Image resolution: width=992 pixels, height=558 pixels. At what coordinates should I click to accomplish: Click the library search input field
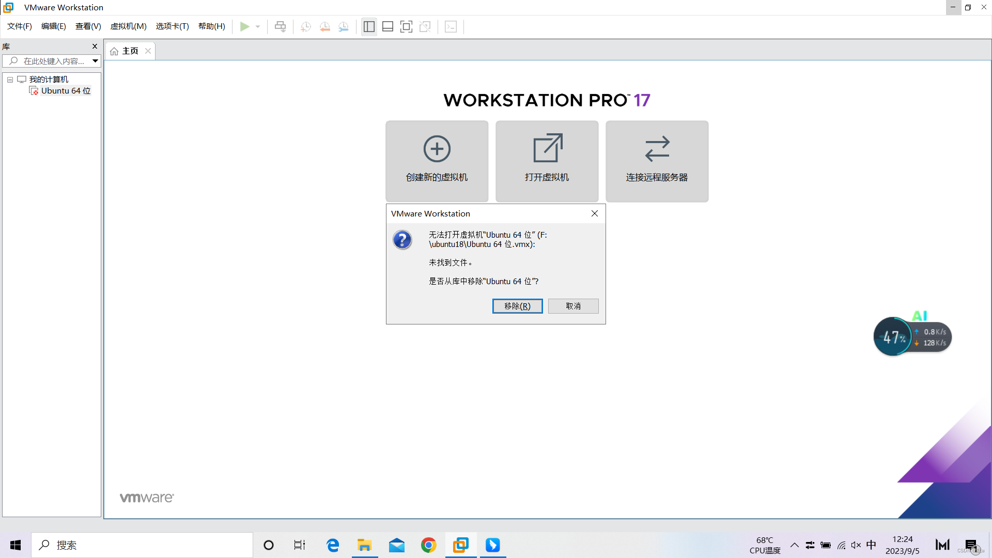(x=54, y=61)
